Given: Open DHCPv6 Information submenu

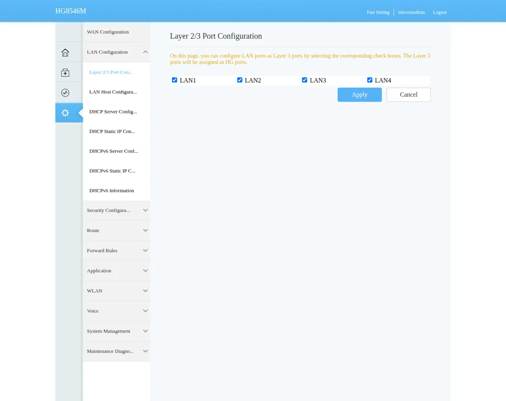Looking at the screenshot, I should 116,191.
